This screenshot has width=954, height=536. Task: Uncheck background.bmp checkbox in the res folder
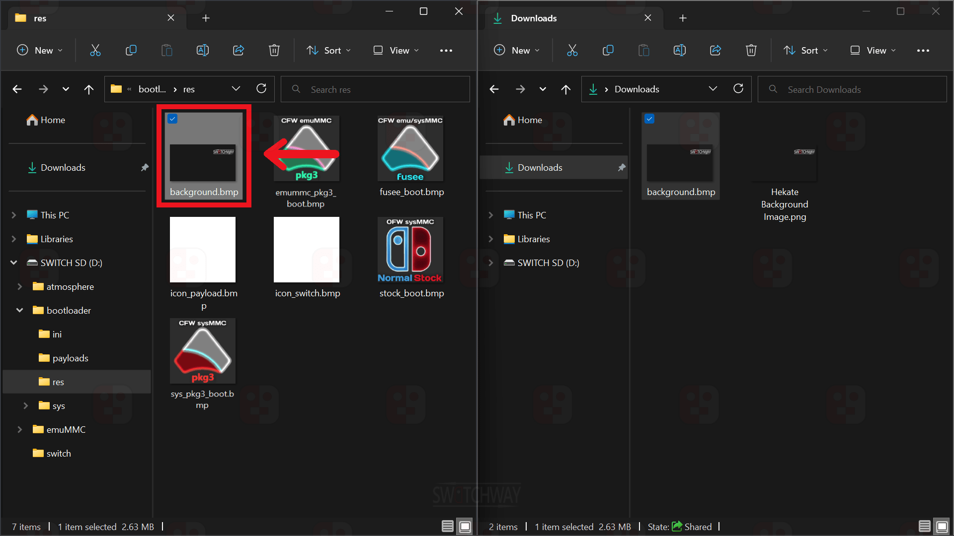pos(172,119)
